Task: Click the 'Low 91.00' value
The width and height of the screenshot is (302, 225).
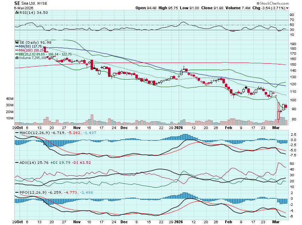Action: point(189,8)
